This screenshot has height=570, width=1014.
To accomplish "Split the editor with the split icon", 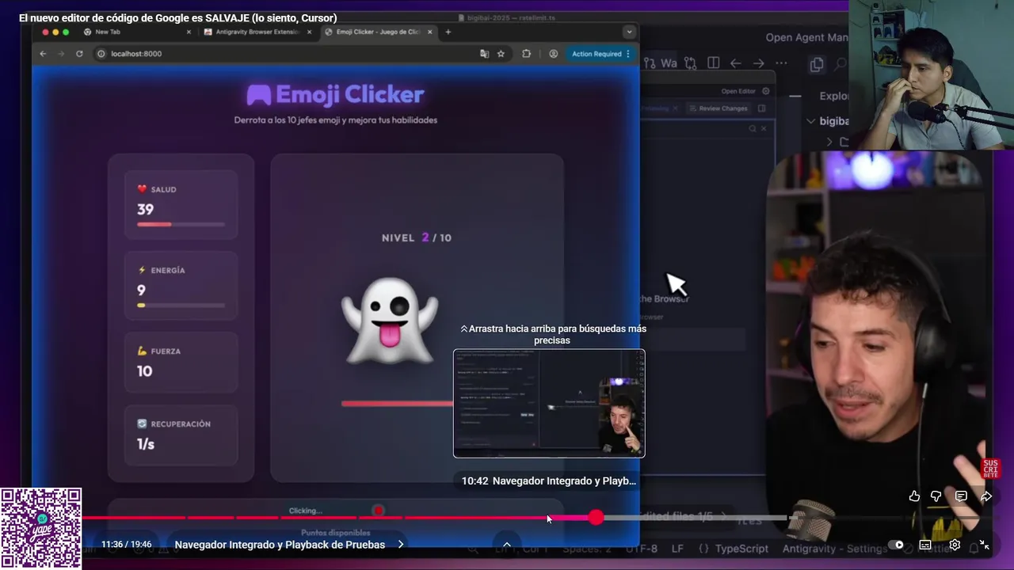I will [713, 63].
